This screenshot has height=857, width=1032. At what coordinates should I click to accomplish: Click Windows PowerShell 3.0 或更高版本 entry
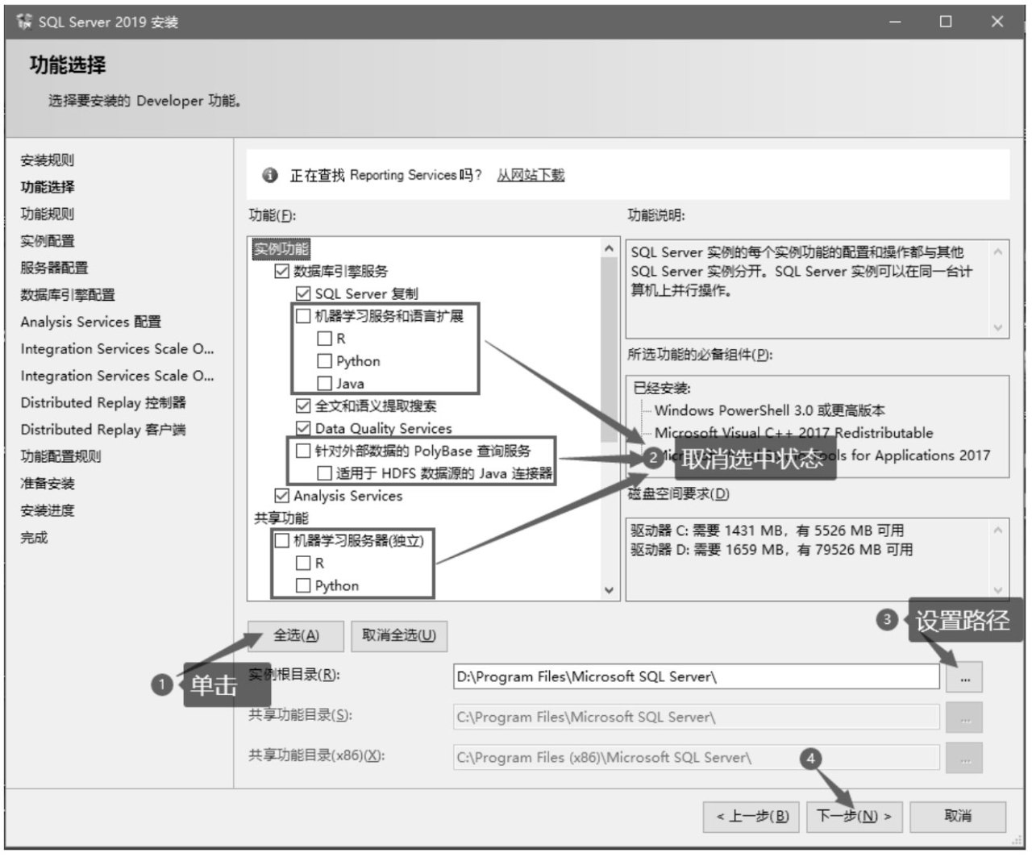pyautogui.click(x=769, y=410)
